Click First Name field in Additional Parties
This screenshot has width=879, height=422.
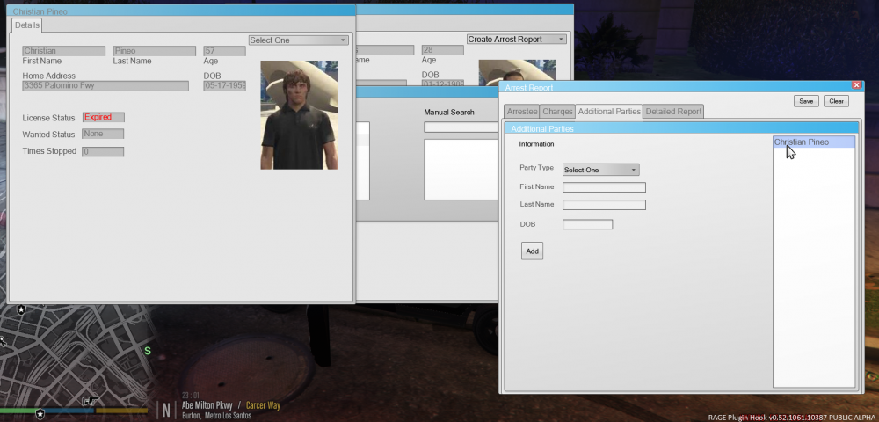coord(605,187)
